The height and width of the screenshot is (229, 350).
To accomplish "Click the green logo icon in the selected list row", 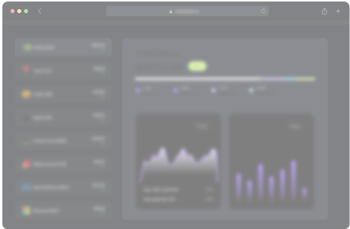I will pos(27,47).
